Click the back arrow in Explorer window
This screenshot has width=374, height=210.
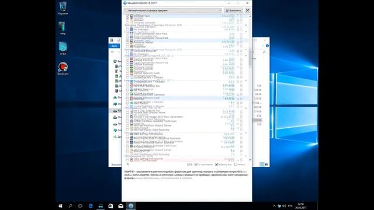click(113, 52)
